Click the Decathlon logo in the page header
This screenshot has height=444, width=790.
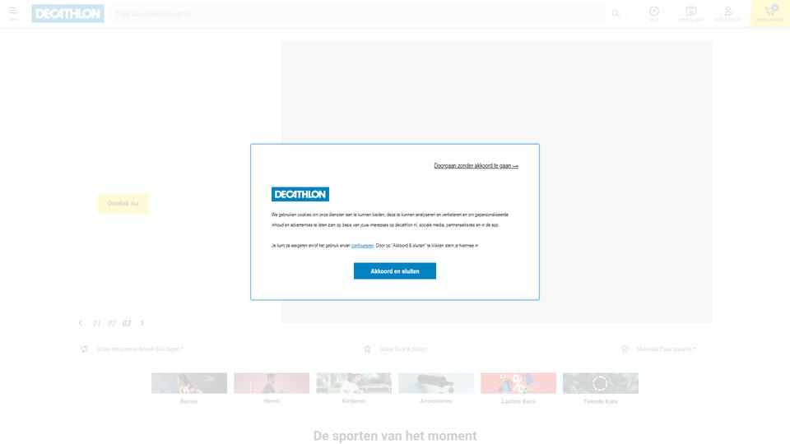[68, 14]
